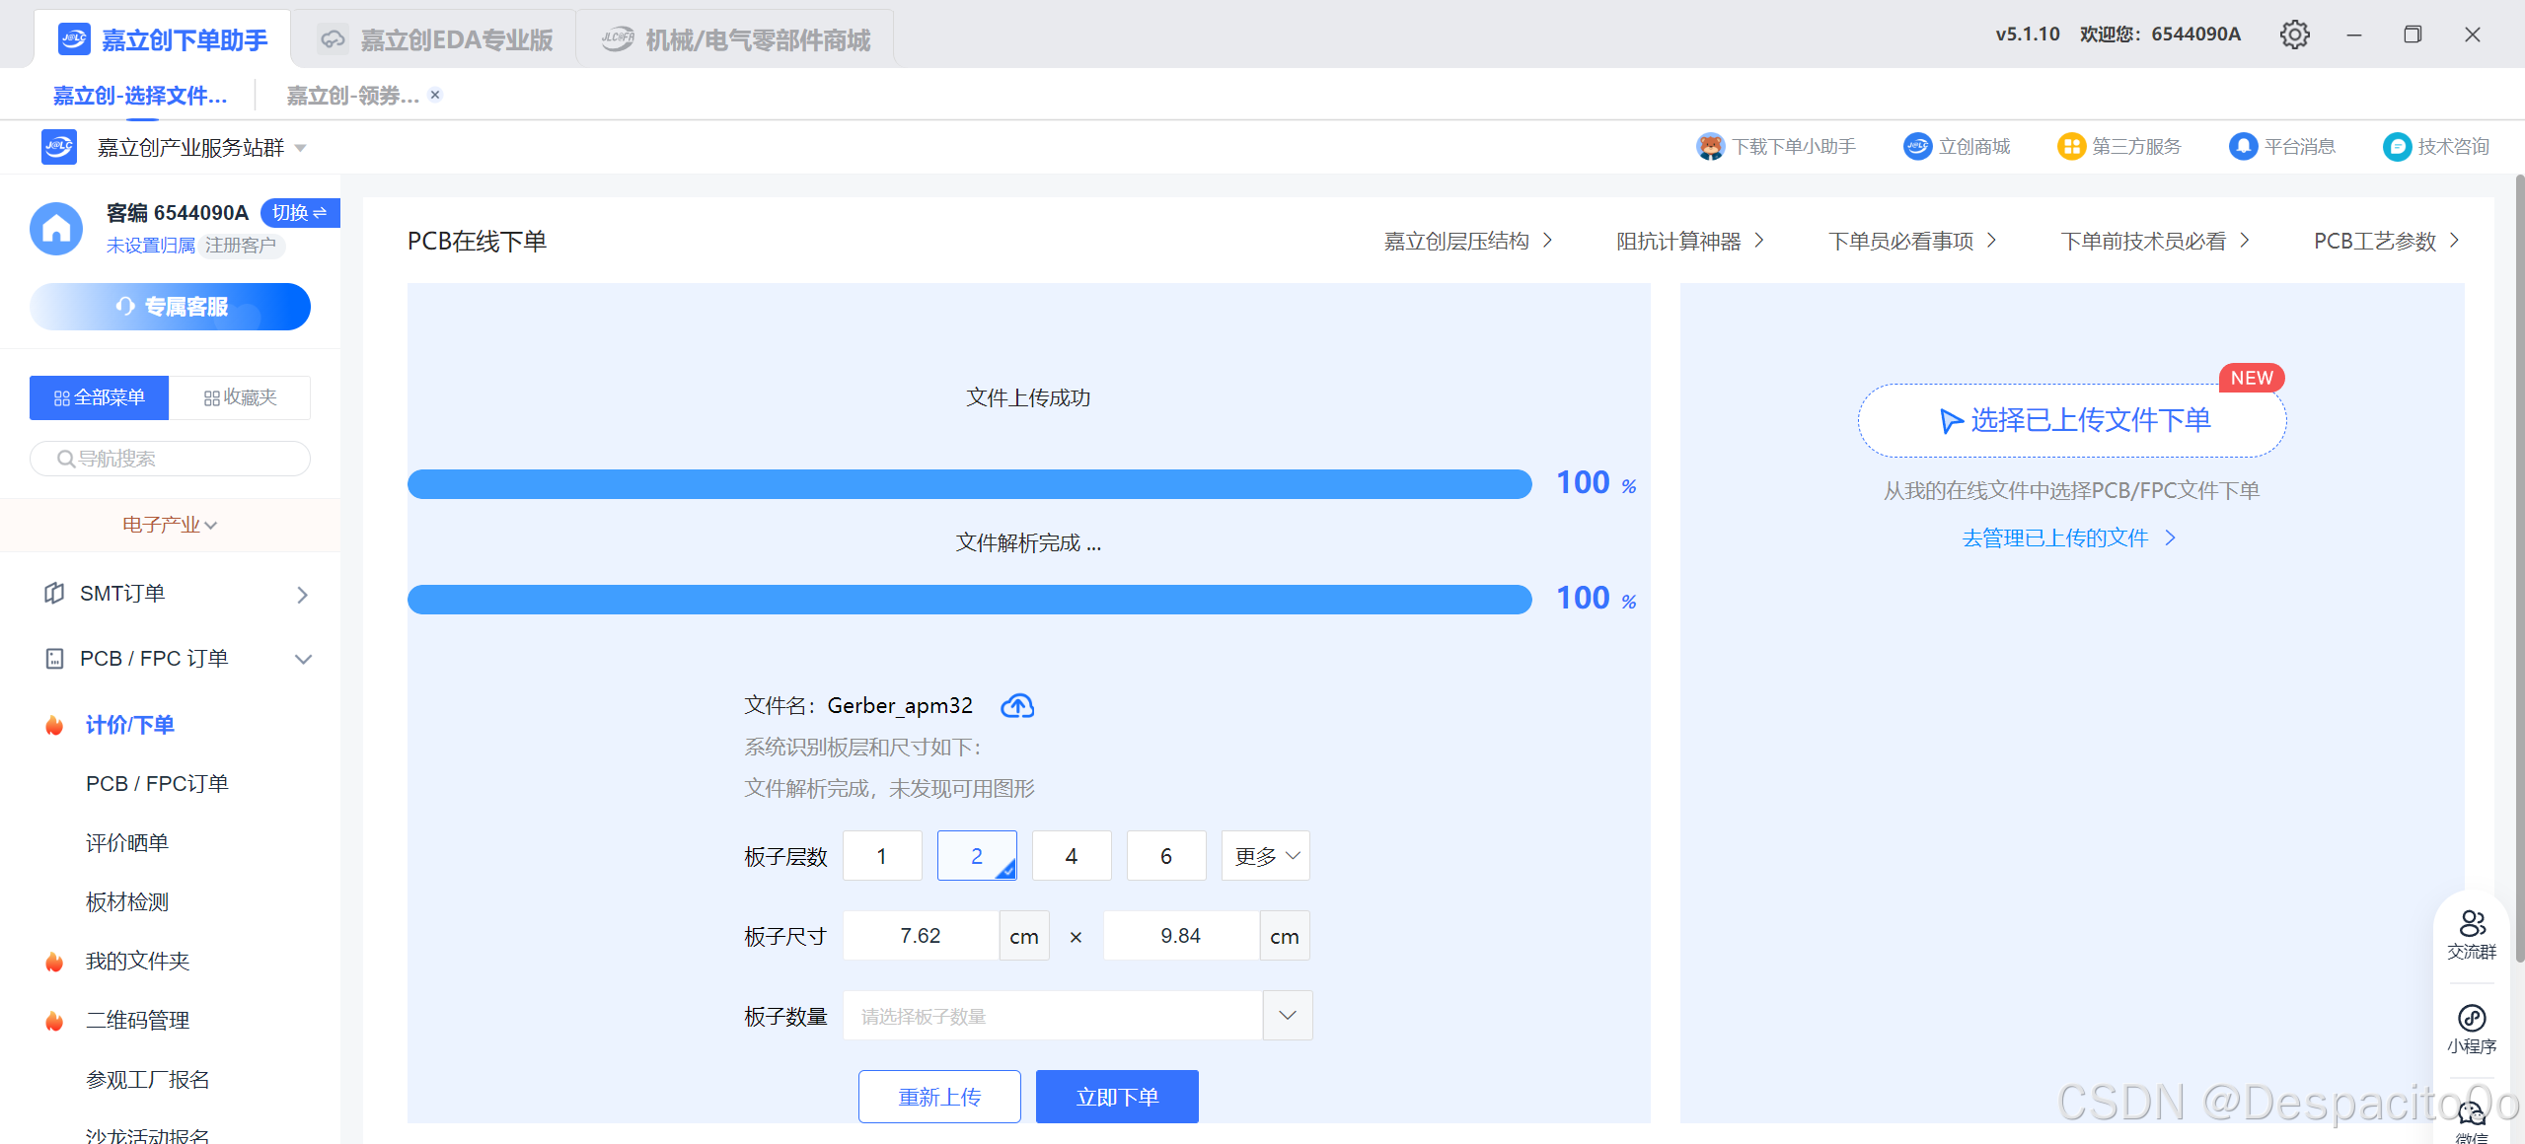Choose 6 layers for board

[1166, 856]
